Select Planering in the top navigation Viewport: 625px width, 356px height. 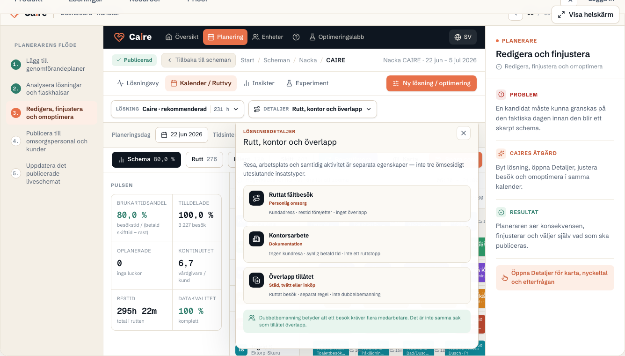pos(225,37)
